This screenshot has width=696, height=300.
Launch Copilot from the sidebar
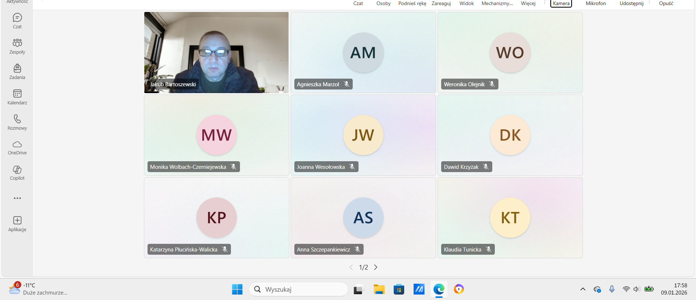pos(17,173)
